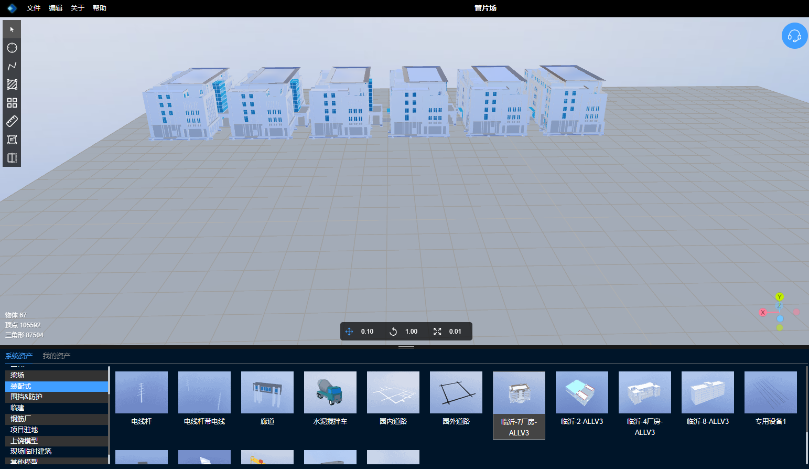
Task: Open customer support headset button
Action: (794, 36)
